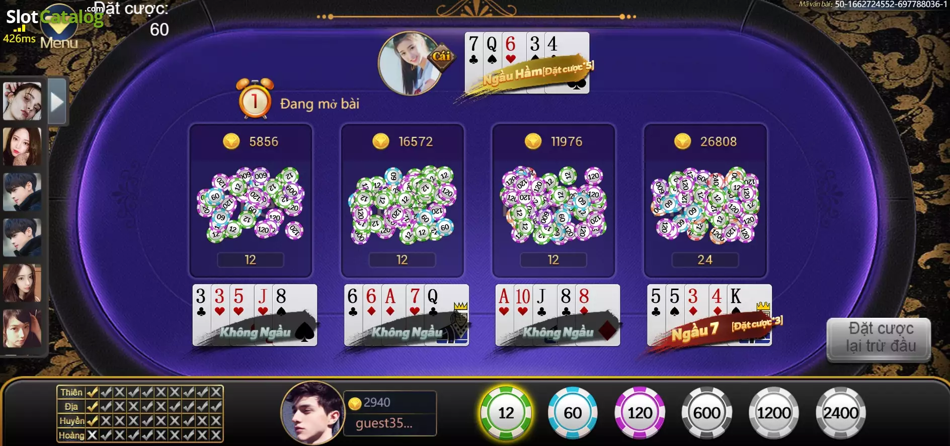Bet on the 26808 betting area

point(705,200)
